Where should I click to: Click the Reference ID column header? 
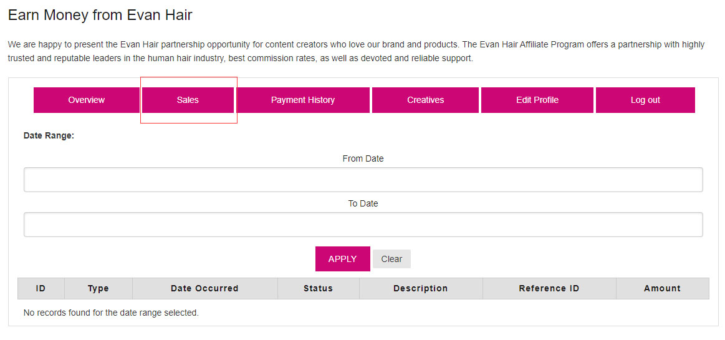point(549,289)
